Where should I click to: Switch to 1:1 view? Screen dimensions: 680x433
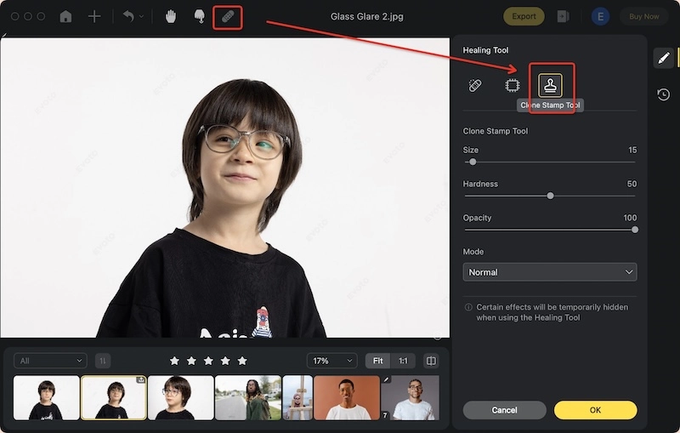point(403,361)
